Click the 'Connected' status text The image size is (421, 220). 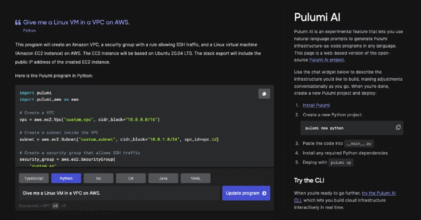29,206
